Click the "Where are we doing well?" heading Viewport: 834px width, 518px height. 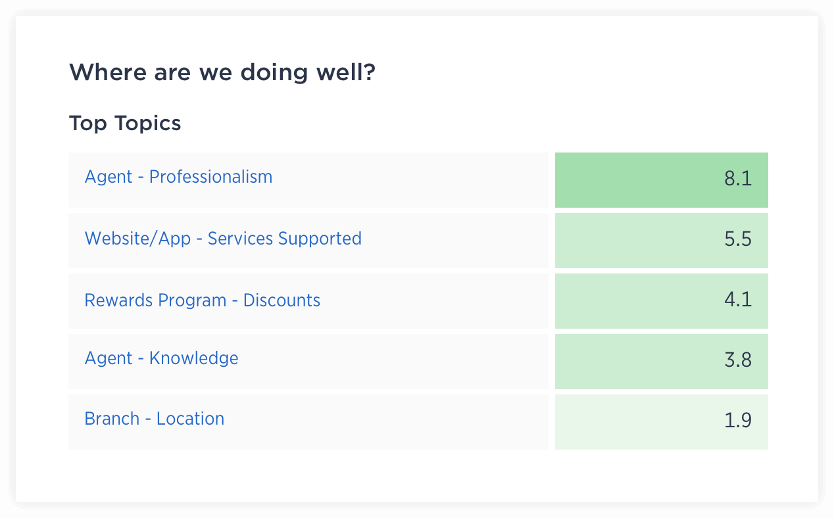[x=222, y=72]
